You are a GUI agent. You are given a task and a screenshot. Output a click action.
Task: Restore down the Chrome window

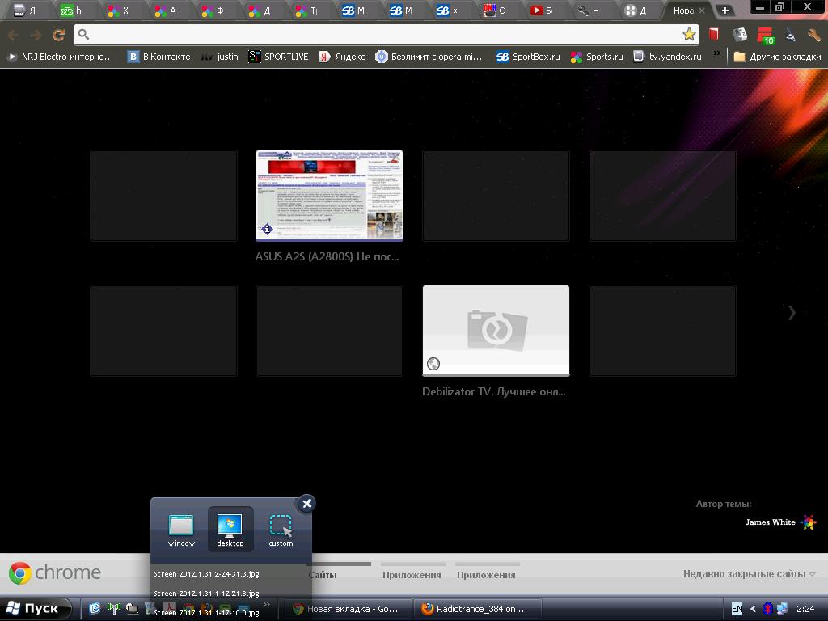click(x=780, y=6)
